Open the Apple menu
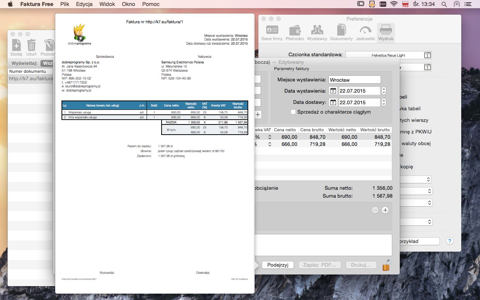Screen dimensions: 480x300 (x=10, y=4)
